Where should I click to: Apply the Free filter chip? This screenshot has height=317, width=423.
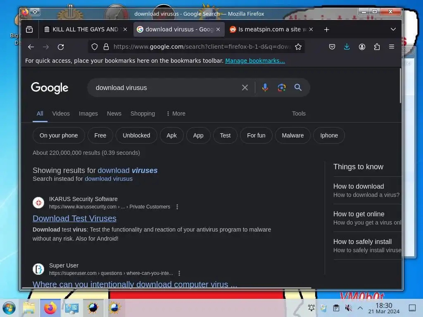[x=100, y=135]
